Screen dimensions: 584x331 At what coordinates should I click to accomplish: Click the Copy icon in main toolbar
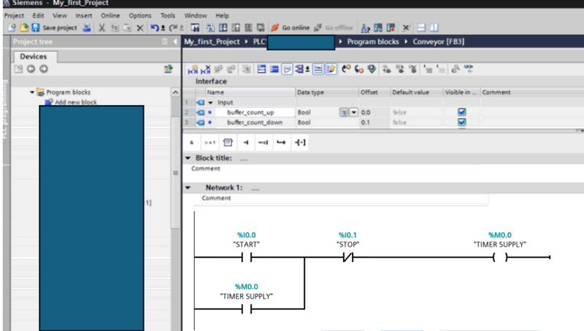click(115, 28)
